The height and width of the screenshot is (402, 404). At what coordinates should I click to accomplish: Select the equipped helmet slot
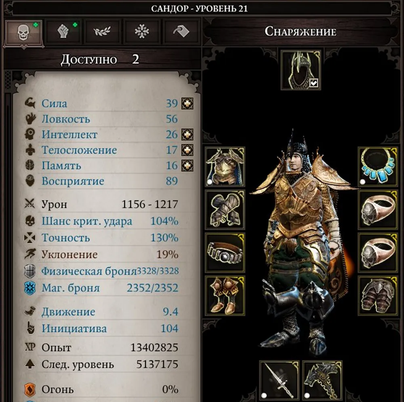click(301, 70)
